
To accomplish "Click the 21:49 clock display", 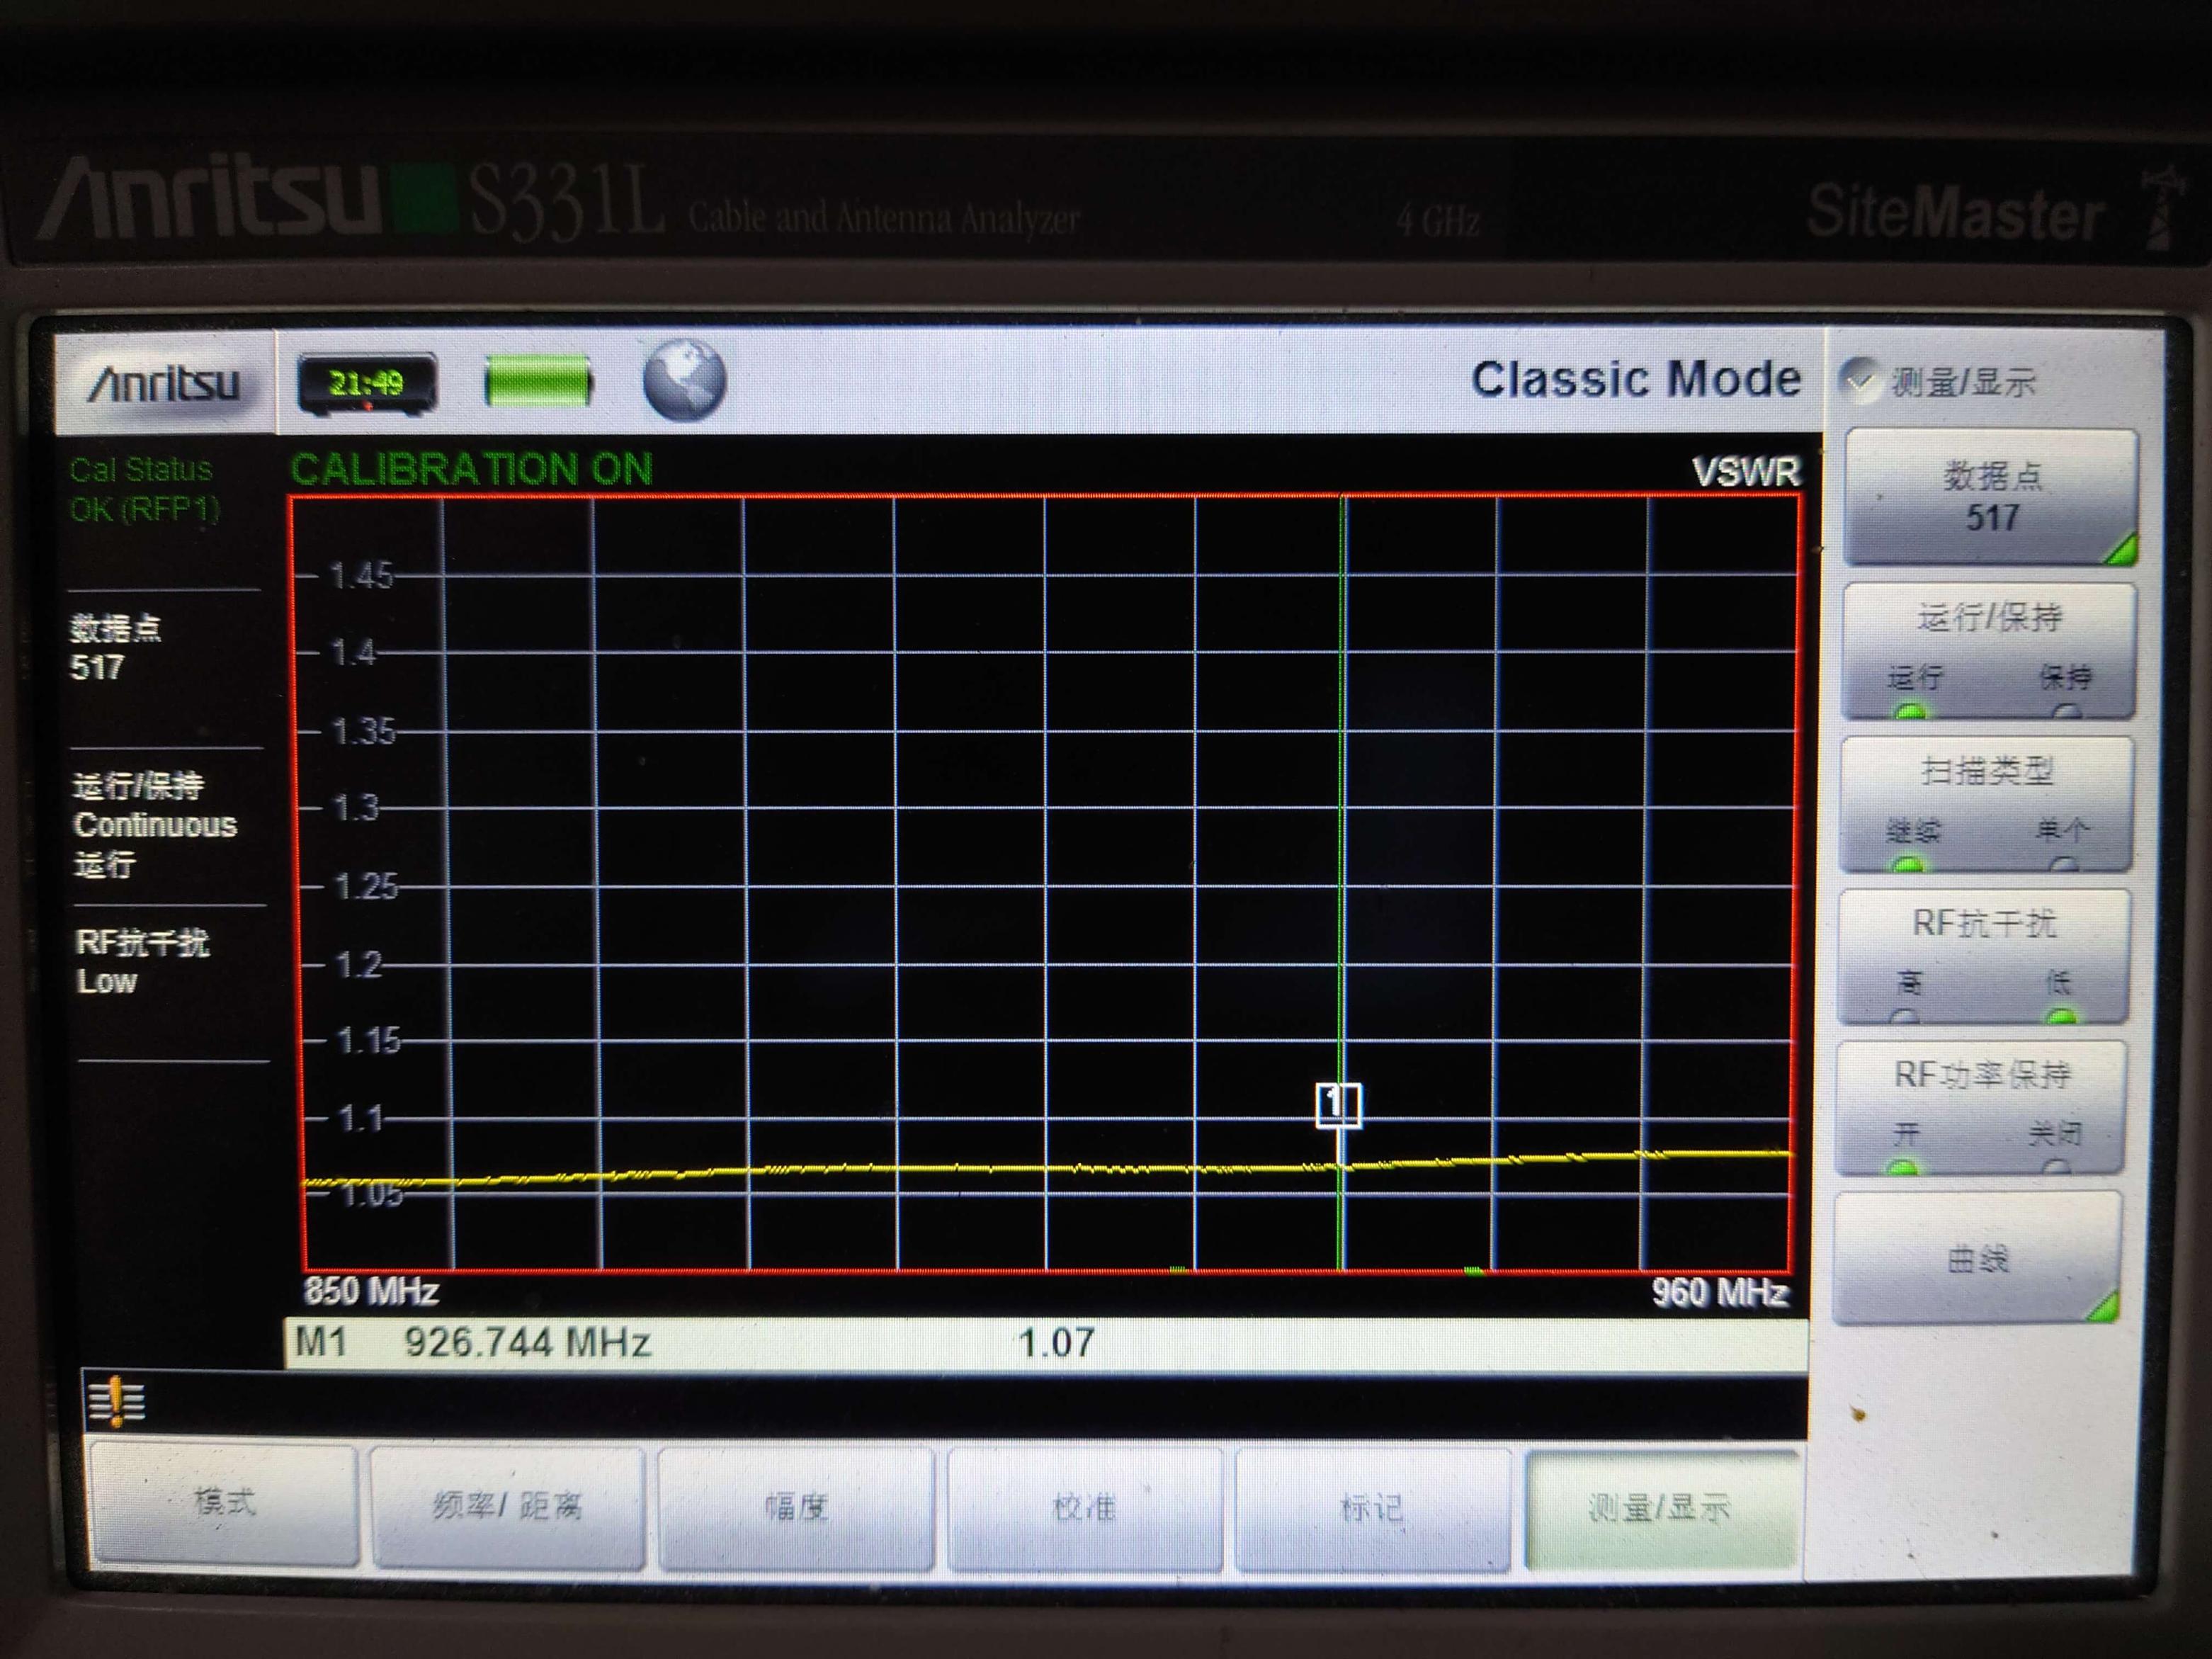I will coord(367,384).
